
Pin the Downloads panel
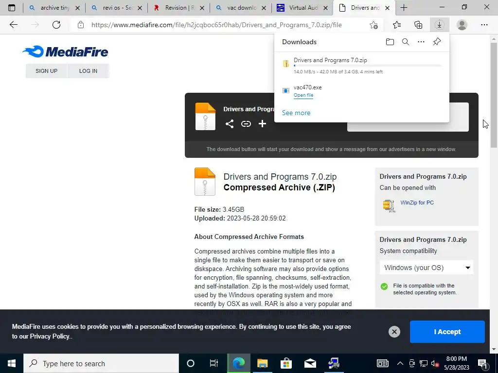[x=437, y=42]
